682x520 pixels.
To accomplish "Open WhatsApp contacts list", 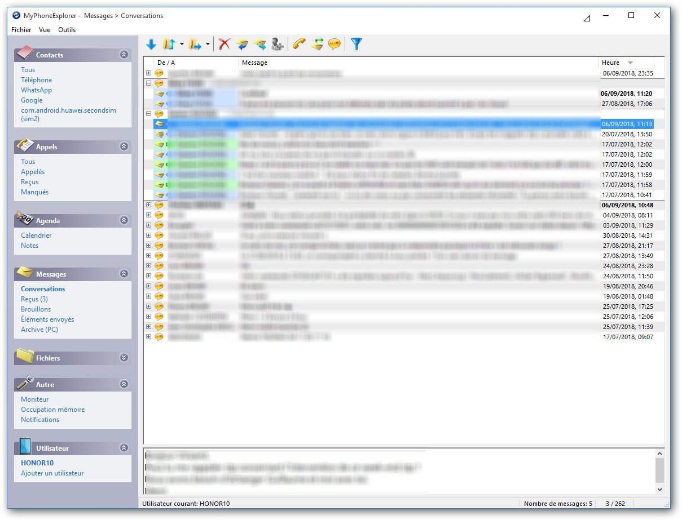I will pos(36,90).
